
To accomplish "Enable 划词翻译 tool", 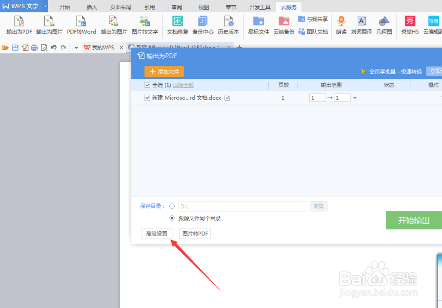I will 362,25.
